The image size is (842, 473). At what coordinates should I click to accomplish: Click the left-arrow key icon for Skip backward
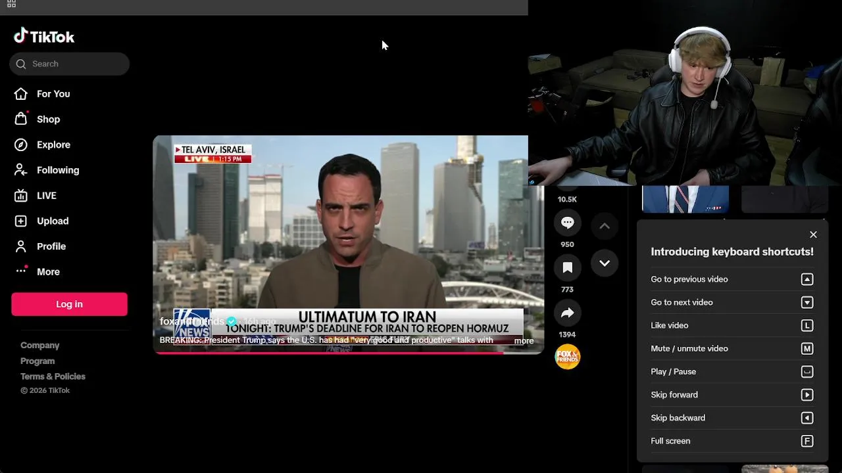click(x=807, y=418)
